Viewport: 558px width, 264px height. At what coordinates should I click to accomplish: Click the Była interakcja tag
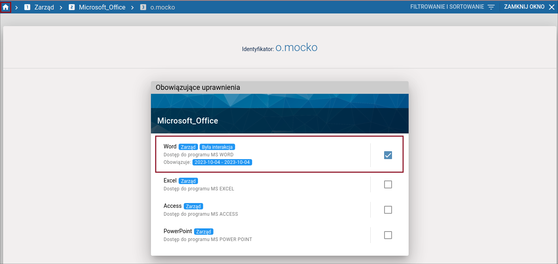[x=217, y=147]
